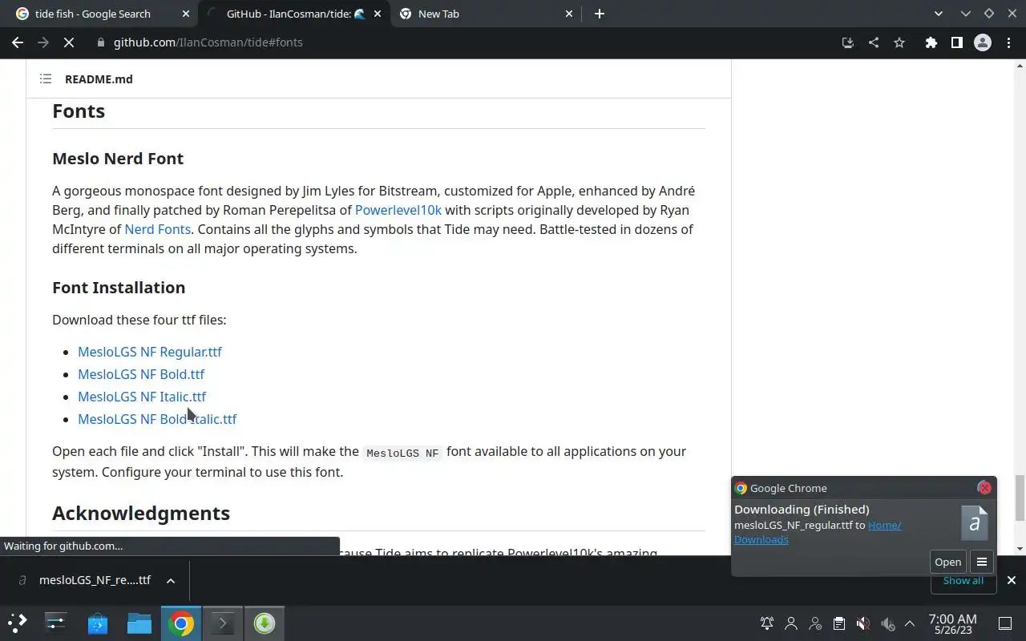Click the 'Meslo Nerd Font' heading
Viewport: 1026px width, 641px height.
[x=118, y=159]
